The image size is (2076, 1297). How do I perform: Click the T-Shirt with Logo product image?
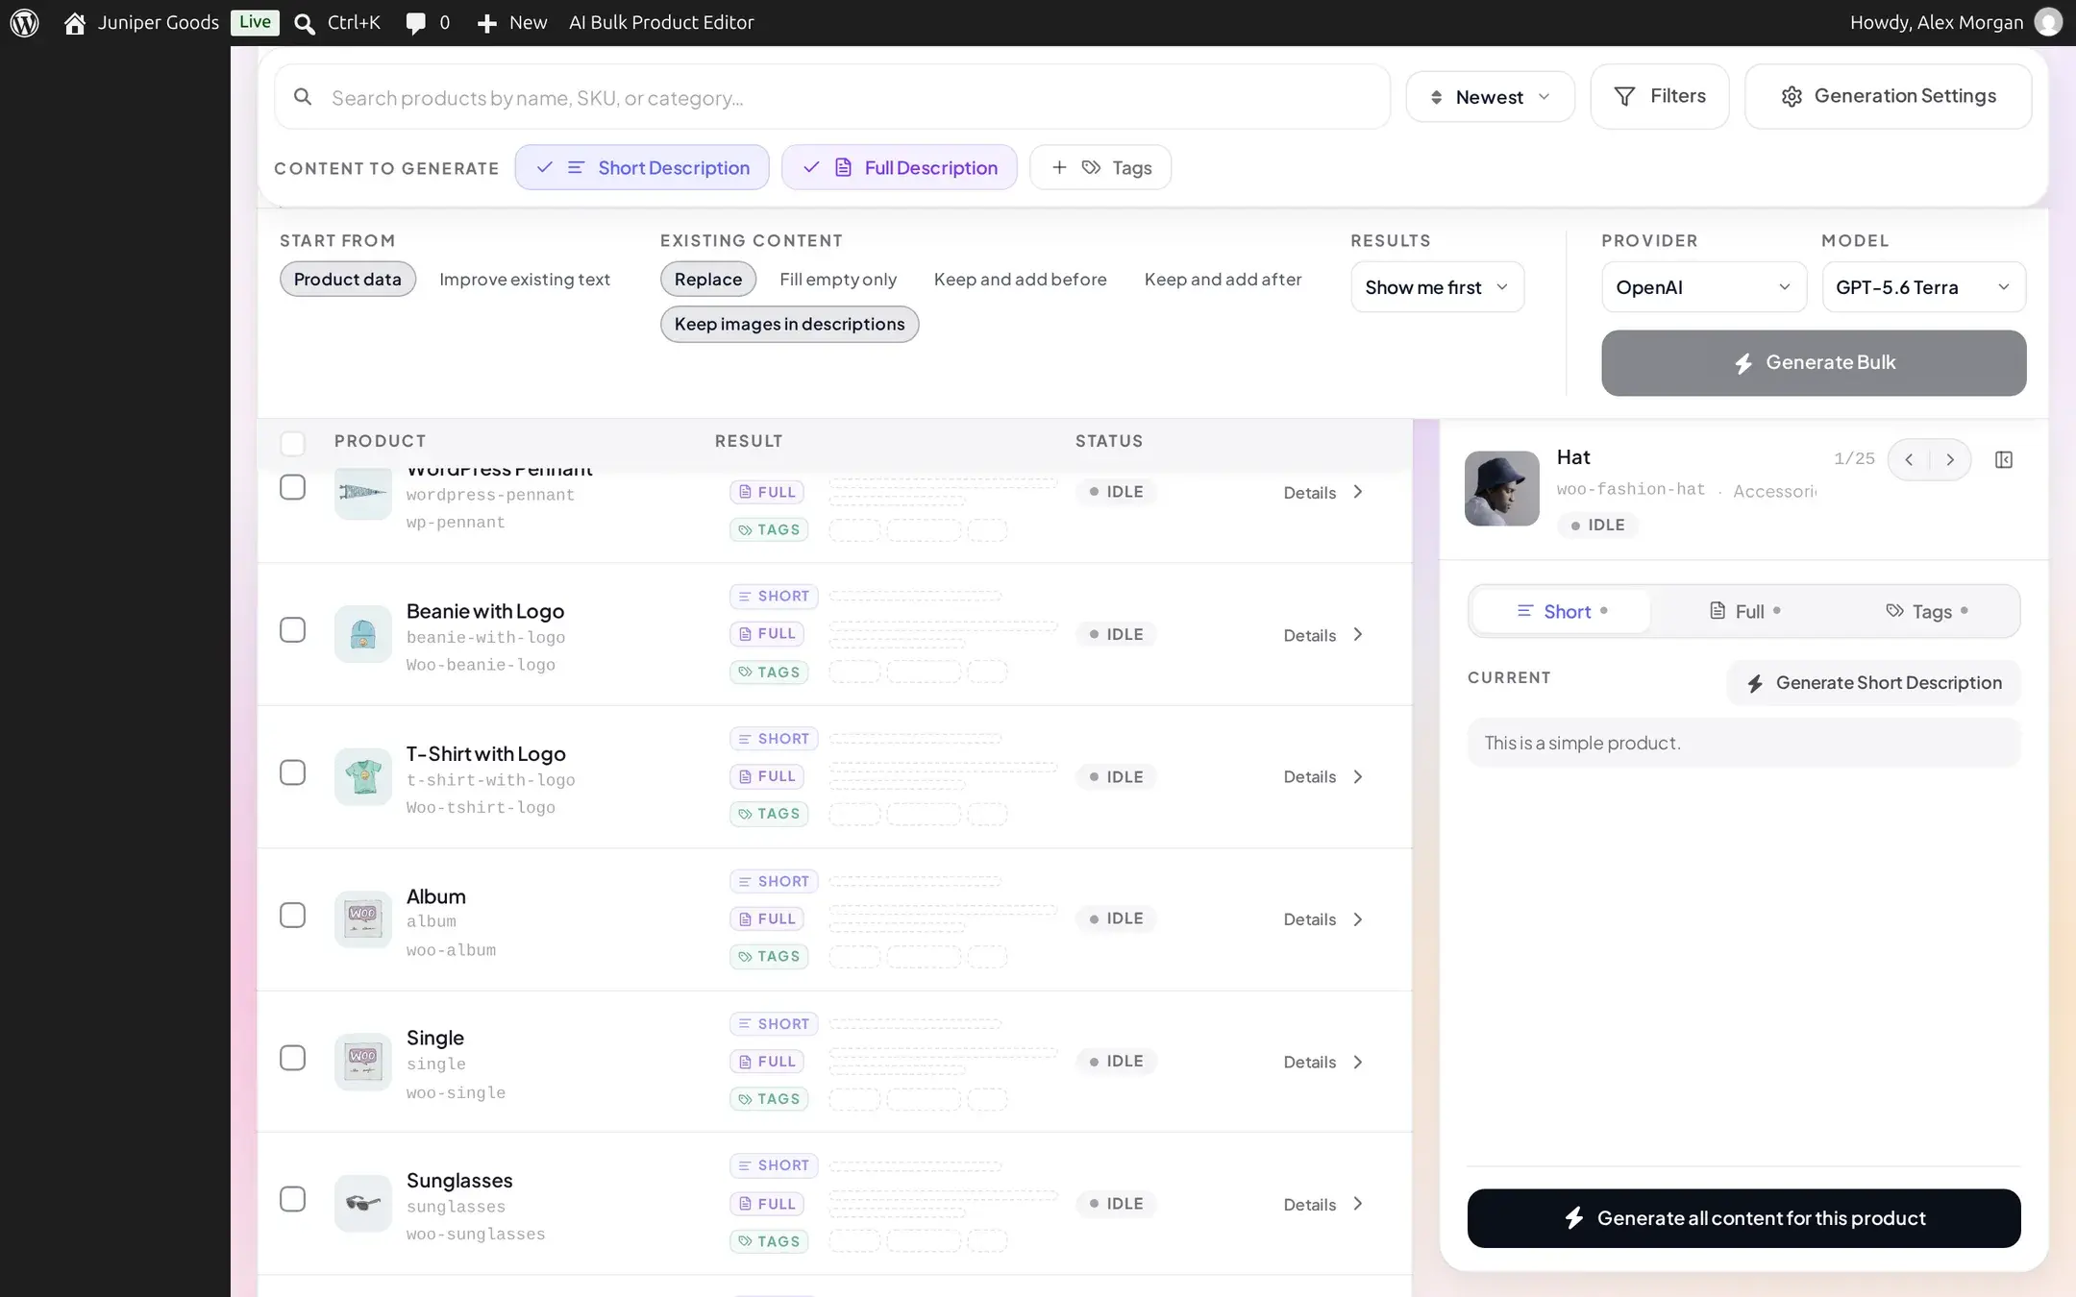pyautogui.click(x=363, y=776)
